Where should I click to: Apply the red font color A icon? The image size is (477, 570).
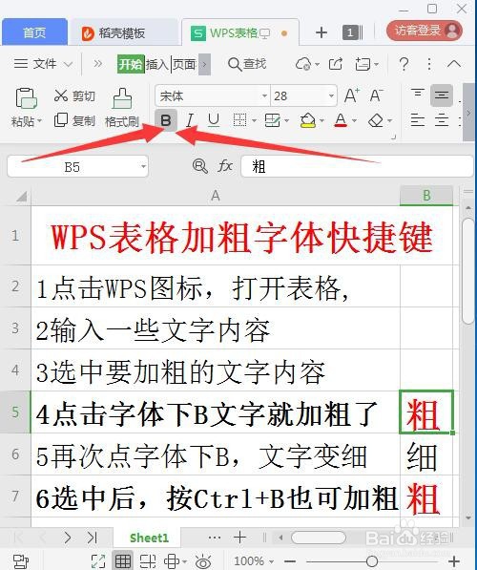341,120
